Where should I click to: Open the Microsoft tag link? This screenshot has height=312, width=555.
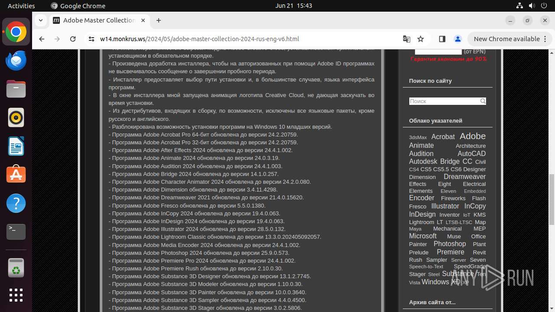[x=422, y=236]
